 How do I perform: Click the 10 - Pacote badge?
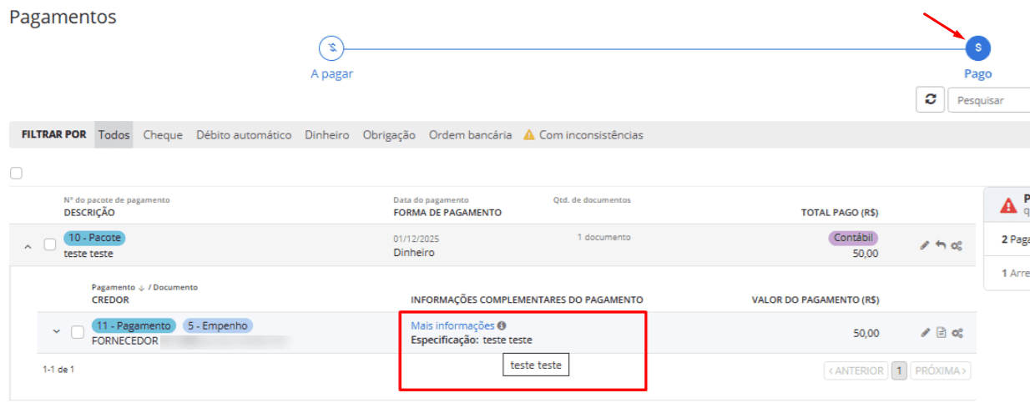click(x=95, y=238)
